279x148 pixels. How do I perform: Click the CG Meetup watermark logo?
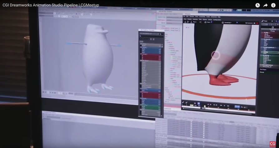[272, 144]
